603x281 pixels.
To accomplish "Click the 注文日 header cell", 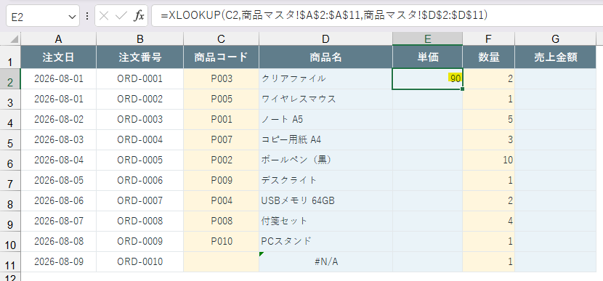I will 58,57.
